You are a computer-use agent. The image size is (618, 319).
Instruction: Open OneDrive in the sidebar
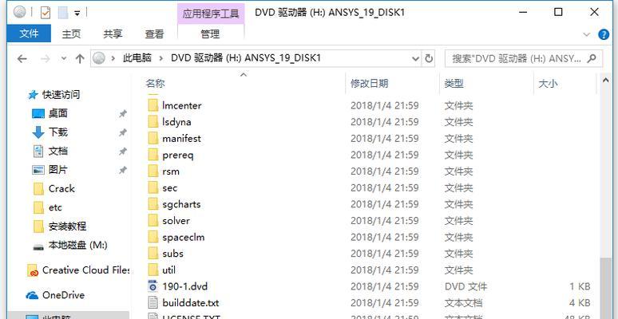(x=55, y=295)
